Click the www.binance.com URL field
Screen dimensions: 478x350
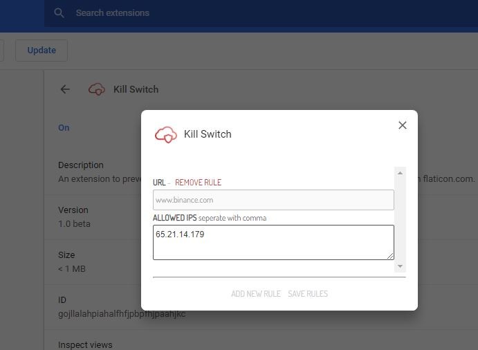pos(273,200)
